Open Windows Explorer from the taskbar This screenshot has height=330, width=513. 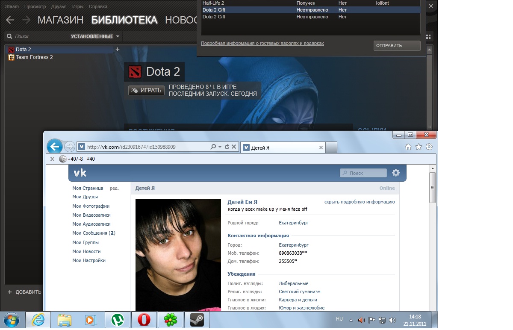pos(65,320)
